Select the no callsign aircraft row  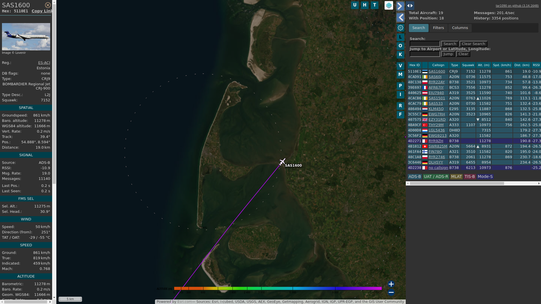pos(474,168)
